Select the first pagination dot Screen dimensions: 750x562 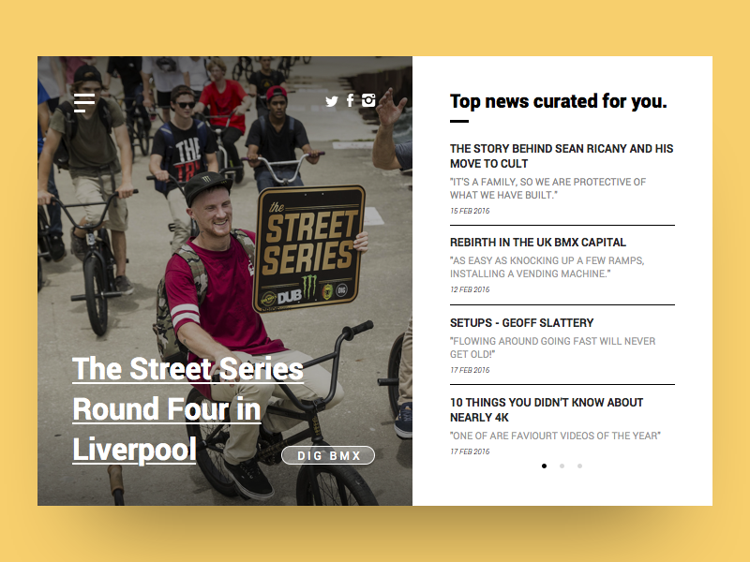click(544, 466)
